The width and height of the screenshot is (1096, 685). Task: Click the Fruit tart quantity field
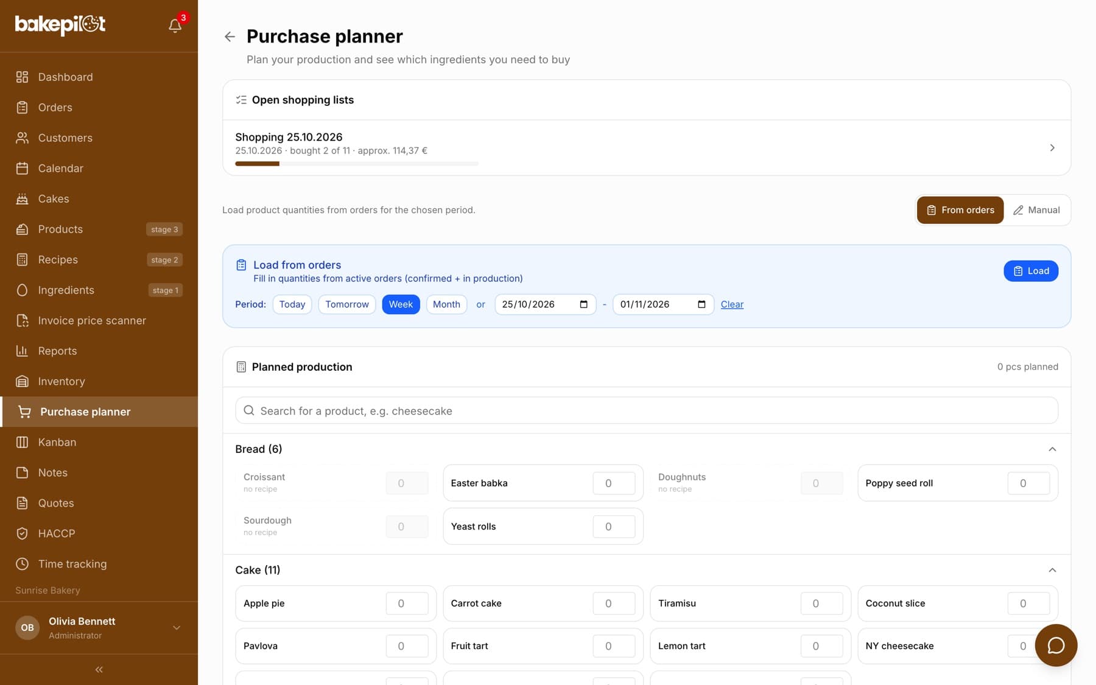[614, 646]
